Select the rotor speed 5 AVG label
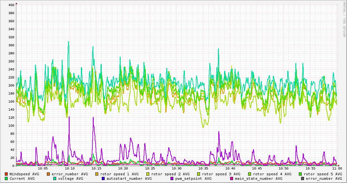This screenshot has height=183, width=347. click(x=323, y=174)
